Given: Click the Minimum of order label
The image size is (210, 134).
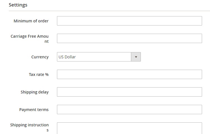Looking at the screenshot, I should tap(31, 21).
